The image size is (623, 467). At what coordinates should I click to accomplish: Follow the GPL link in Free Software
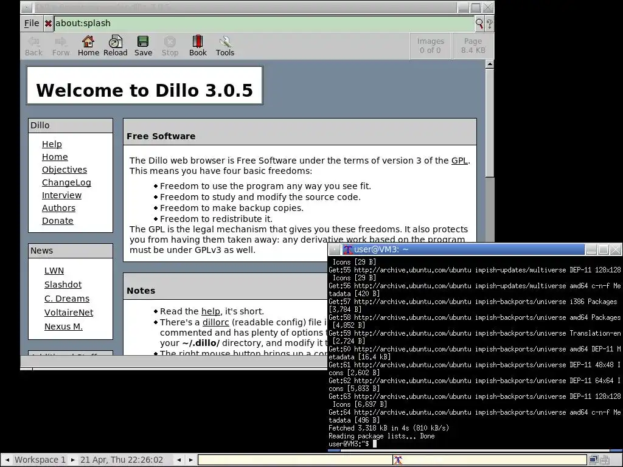459,161
